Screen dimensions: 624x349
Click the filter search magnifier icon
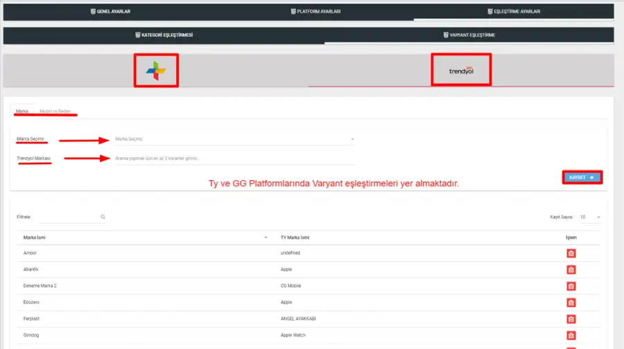tap(103, 217)
